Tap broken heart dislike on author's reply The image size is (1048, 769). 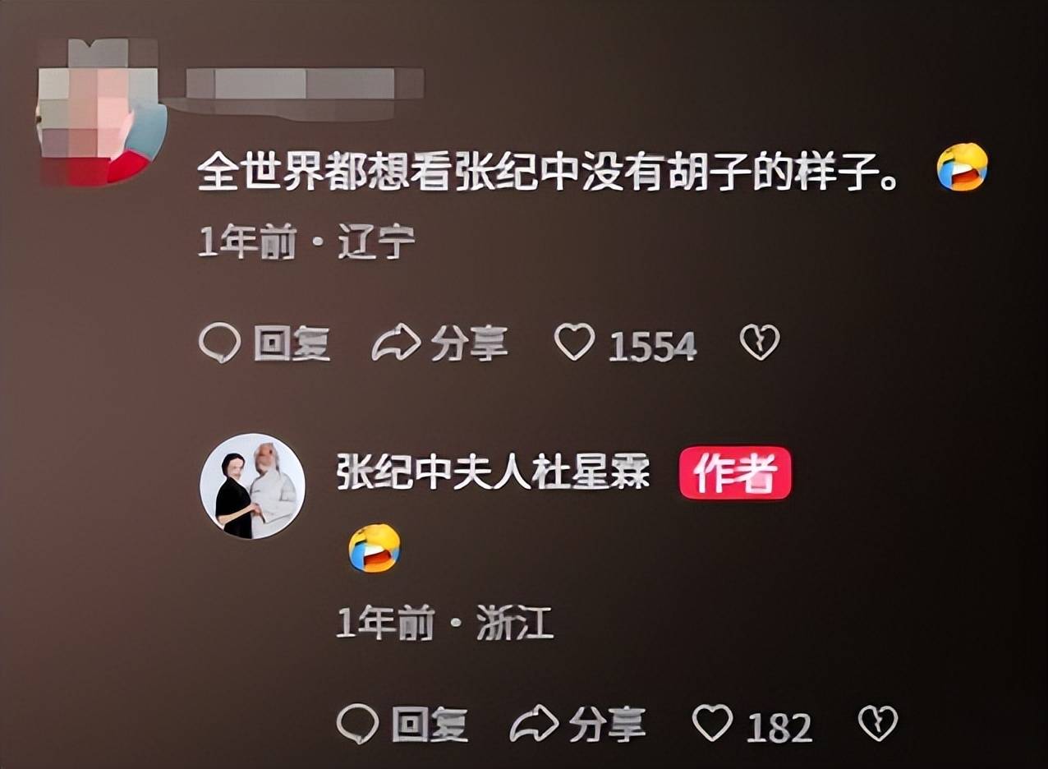pyautogui.click(x=878, y=725)
